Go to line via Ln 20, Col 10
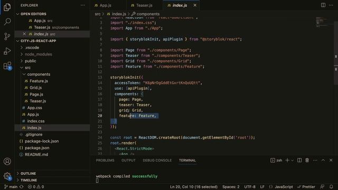Image resolution: width=338 pixels, height=190 pixels. click(x=194, y=187)
